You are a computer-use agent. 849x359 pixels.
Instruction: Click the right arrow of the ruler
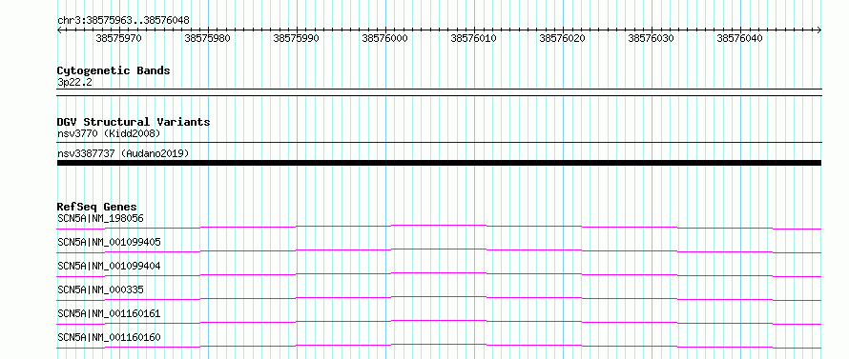[818, 30]
